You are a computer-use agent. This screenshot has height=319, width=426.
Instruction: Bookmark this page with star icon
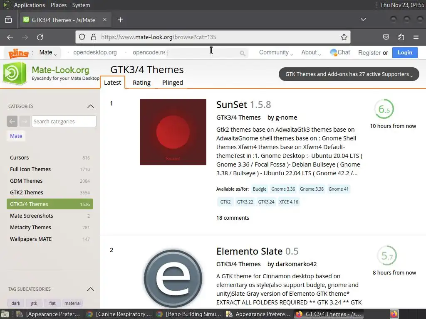click(344, 37)
